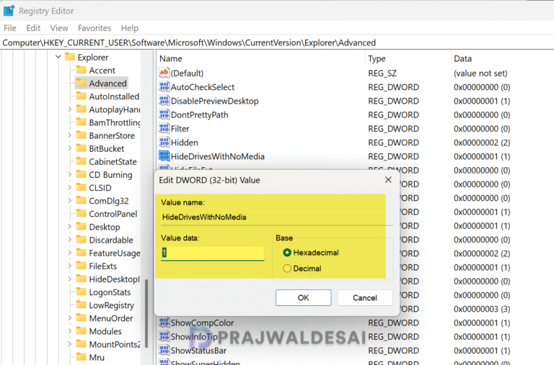This screenshot has width=554, height=365.
Task: Click the ShowStatusBar DWORD icon
Action: 164,350
